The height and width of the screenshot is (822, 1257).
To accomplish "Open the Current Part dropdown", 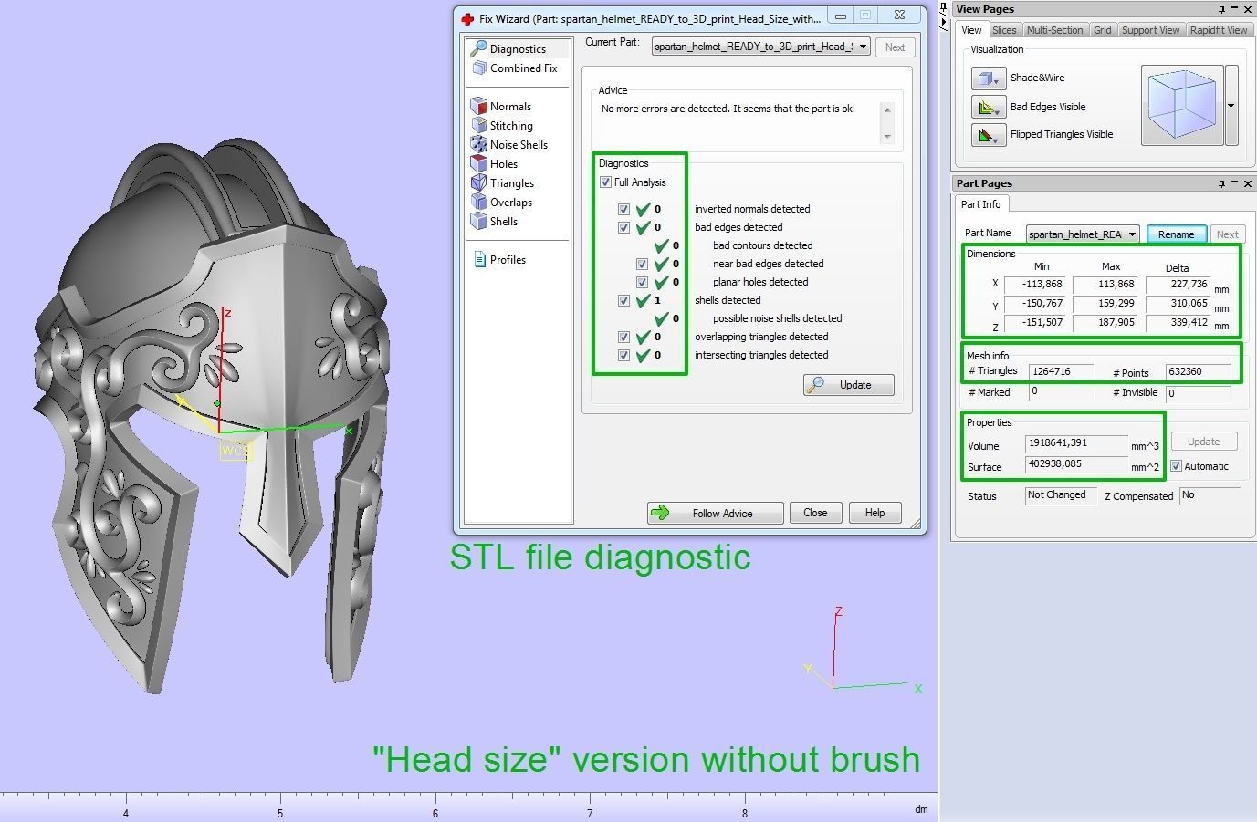I will click(x=759, y=47).
